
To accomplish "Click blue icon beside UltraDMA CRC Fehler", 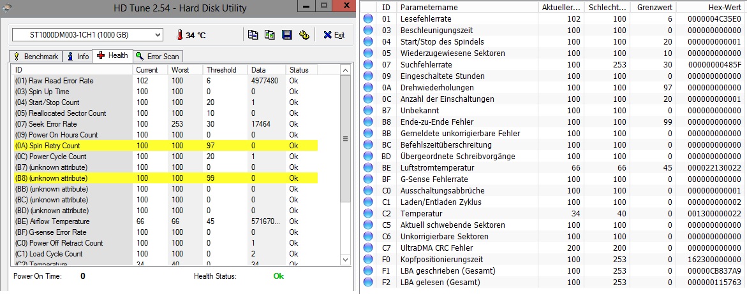I will point(367,248).
